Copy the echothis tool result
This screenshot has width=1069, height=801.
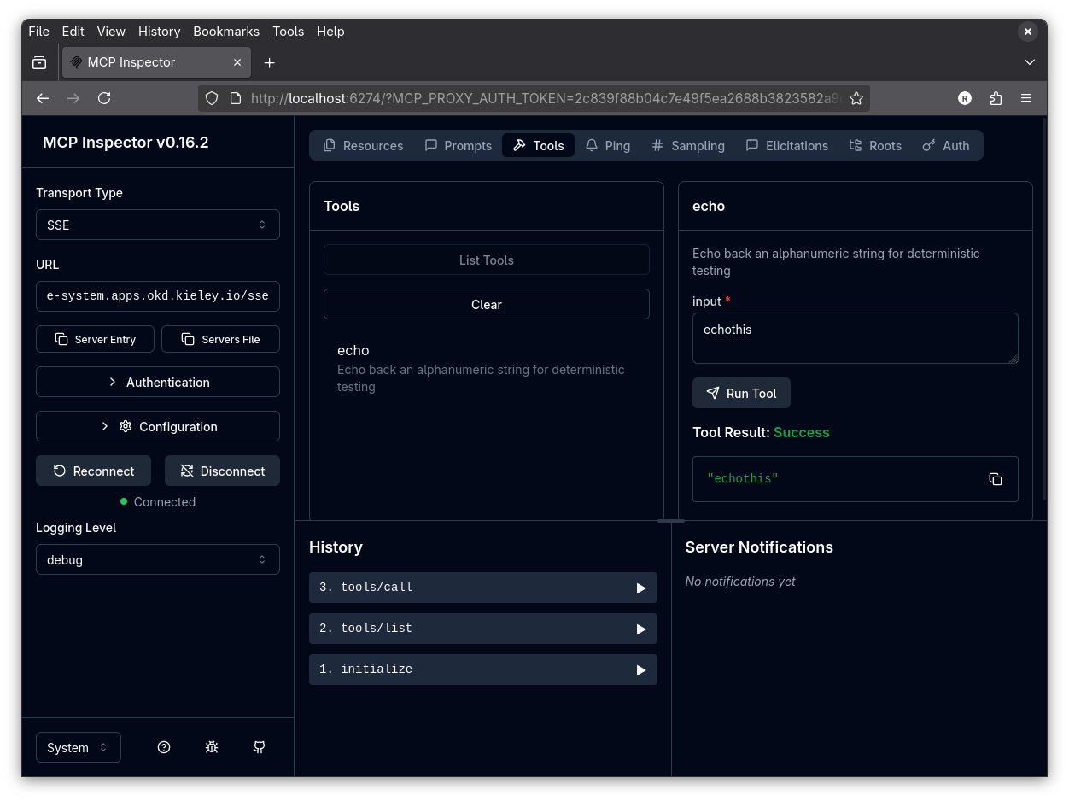click(x=995, y=479)
